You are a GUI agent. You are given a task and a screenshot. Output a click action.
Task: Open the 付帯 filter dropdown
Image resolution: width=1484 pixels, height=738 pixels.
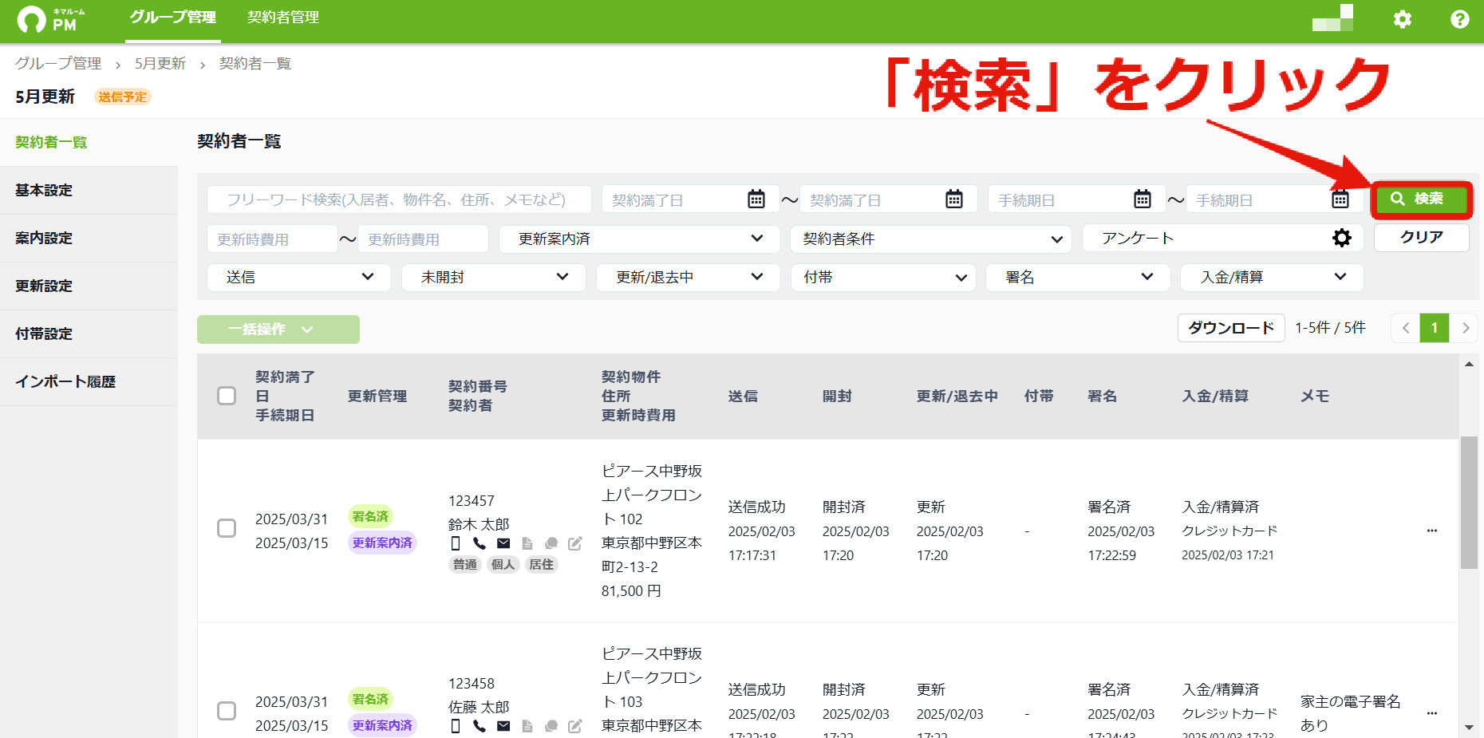[x=883, y=277]
